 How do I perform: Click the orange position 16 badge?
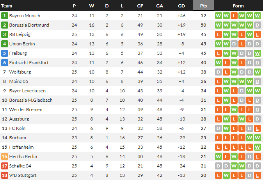point(4,157)
